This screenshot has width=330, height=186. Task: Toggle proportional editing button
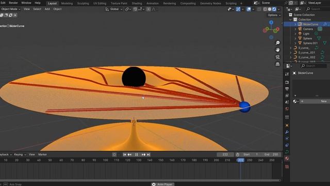pos(148,9)
